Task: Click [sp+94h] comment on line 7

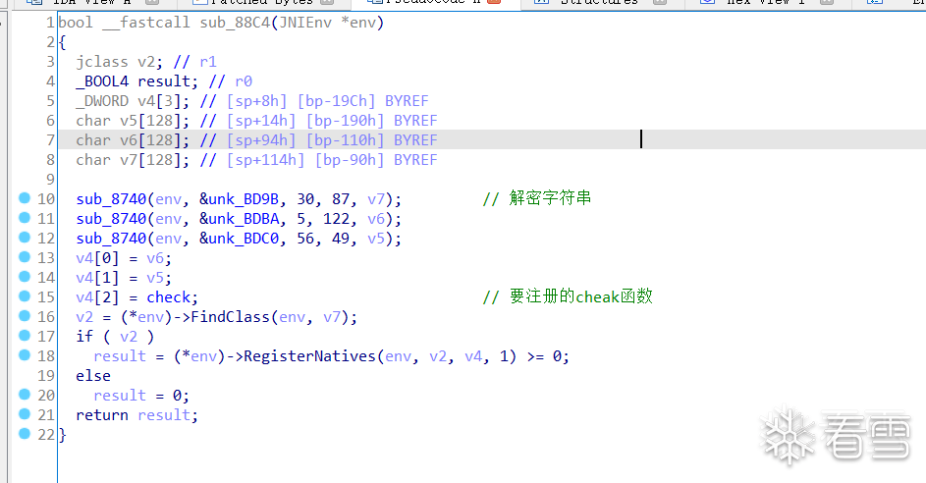Action: (x=261, y=140)
